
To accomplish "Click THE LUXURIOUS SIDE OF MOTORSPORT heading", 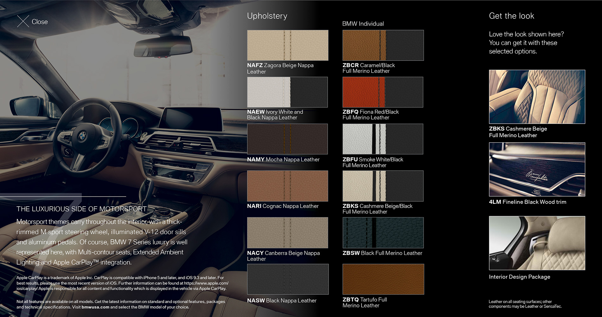I will pos(81,209).
